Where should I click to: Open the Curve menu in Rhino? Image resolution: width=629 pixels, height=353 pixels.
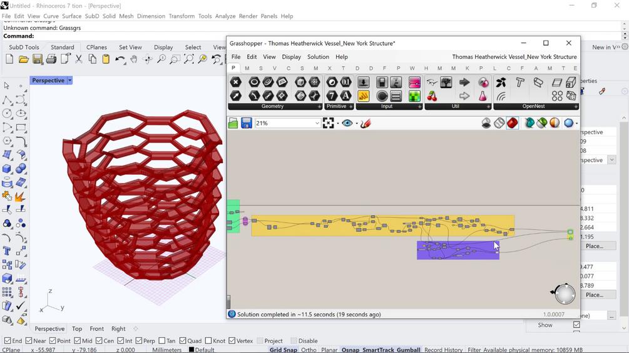pyautogui.click(x=51, y=16)
